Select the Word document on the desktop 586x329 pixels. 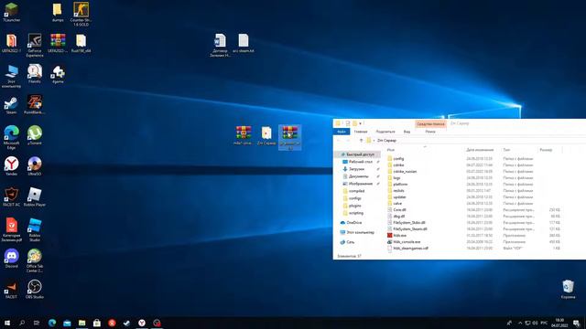point(220,45)
